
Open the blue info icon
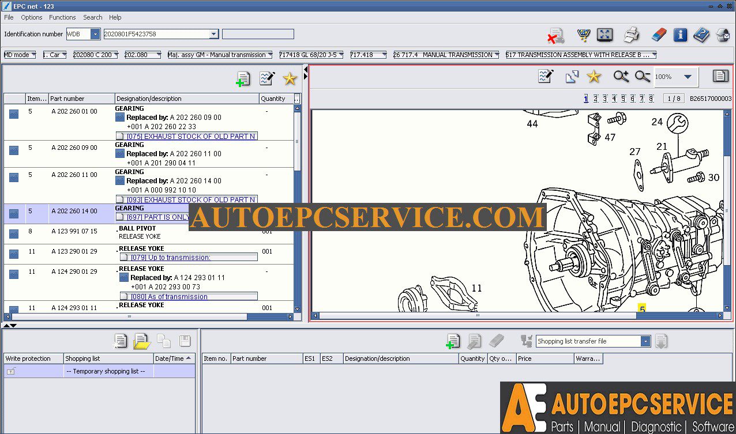(680, 35)
